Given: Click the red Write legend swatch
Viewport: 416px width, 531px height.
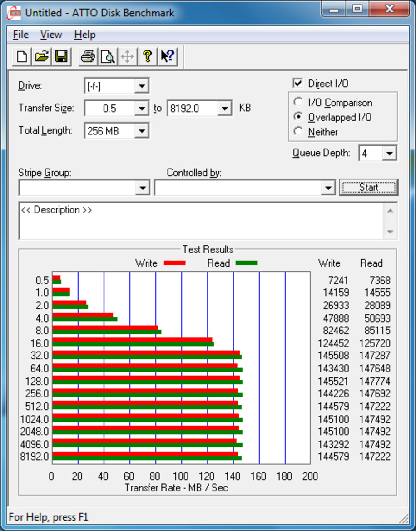Looking at the screenshot, I should click(x=175, y=263).
